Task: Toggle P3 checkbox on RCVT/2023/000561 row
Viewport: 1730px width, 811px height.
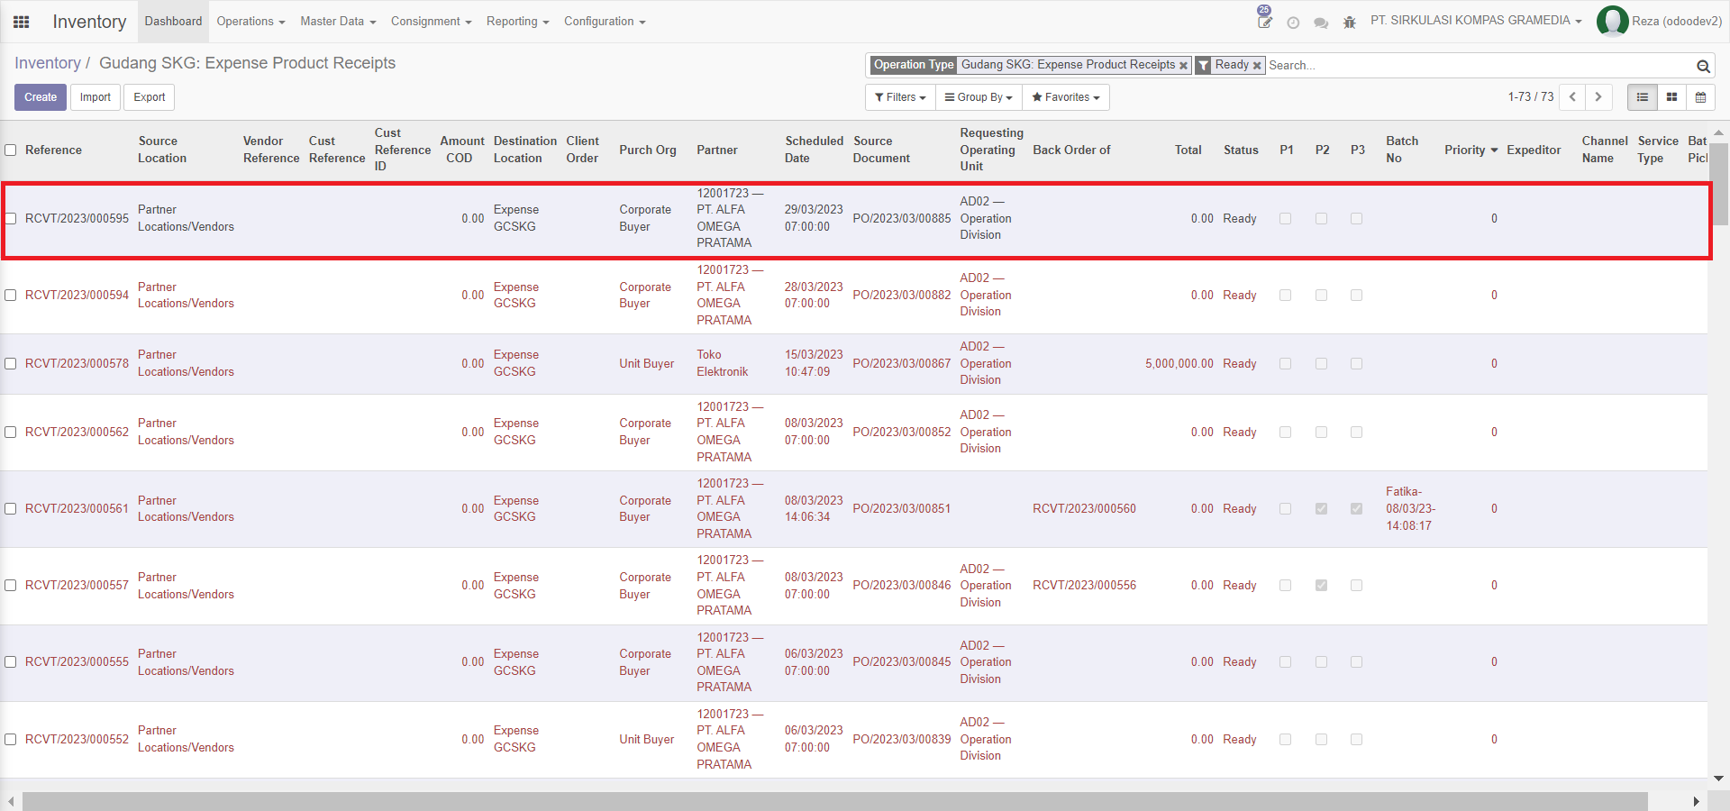Action: pyautogui.click(x=1357, y=509)
